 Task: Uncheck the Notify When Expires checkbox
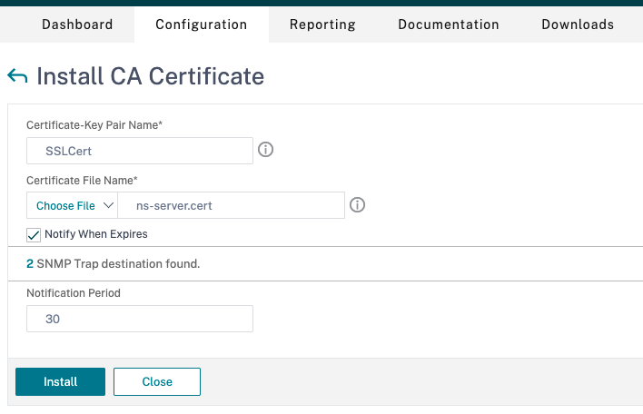(x=35, y=234)
